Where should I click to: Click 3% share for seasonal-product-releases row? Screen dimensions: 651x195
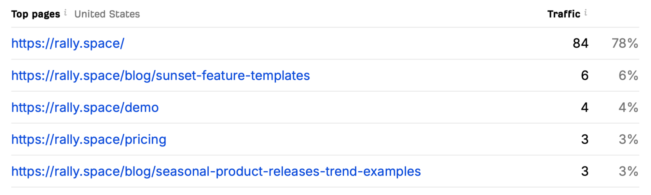(629, 171)
